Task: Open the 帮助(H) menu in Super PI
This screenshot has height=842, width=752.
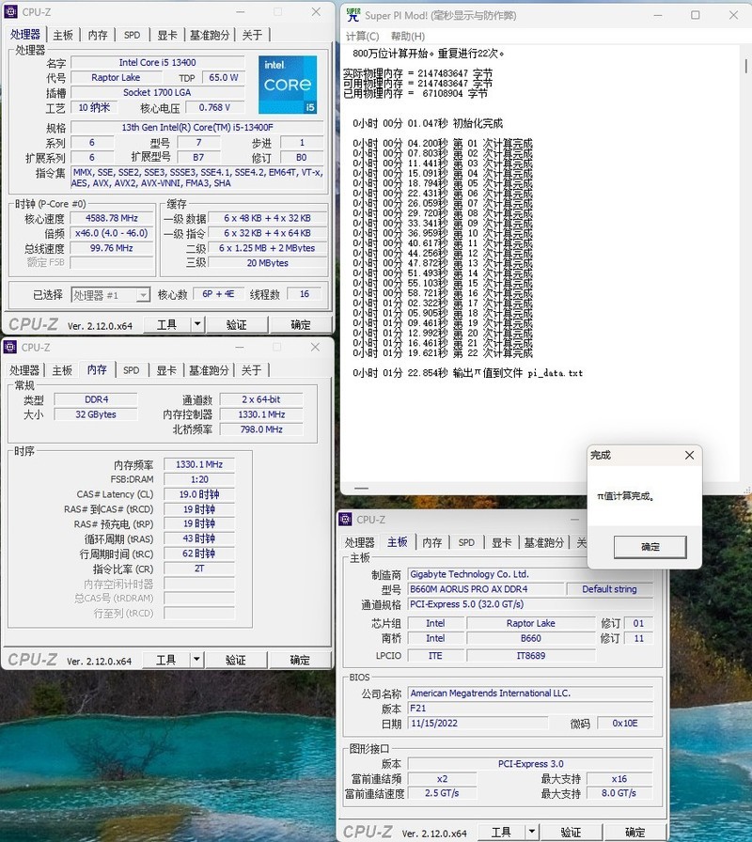Action: (x=408, y=36)
